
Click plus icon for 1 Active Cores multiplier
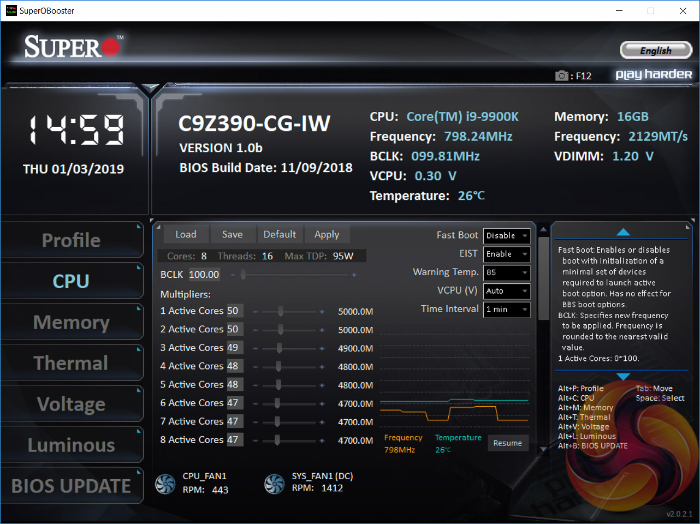click(322, 312)
